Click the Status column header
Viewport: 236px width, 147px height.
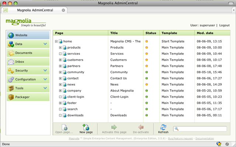[151, 33]
